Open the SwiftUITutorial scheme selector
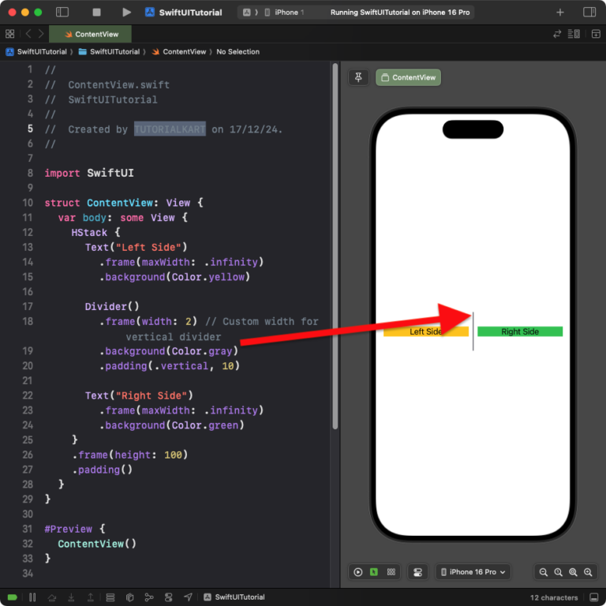The width and height of the screenshot is (606, 606). 184,13
